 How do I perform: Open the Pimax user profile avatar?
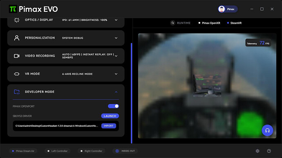pos(222,9)
